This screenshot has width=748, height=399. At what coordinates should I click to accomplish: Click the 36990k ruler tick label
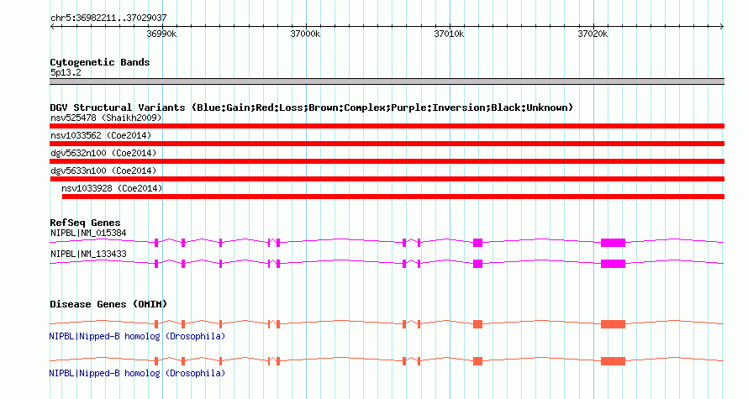[x=161, y=34]
